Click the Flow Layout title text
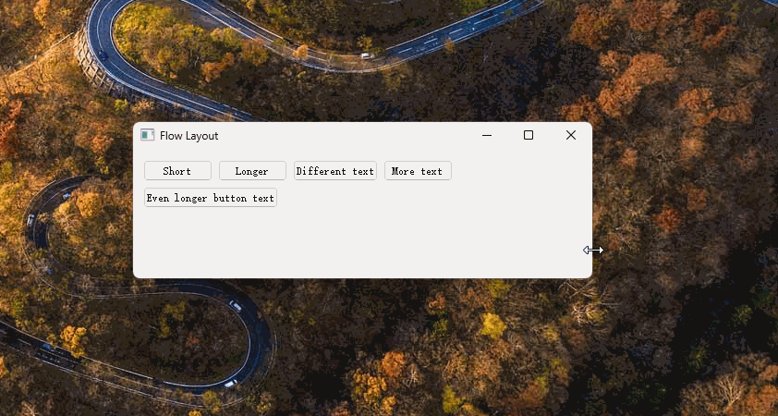Screen dimensions: 778x416 point(189,136)
